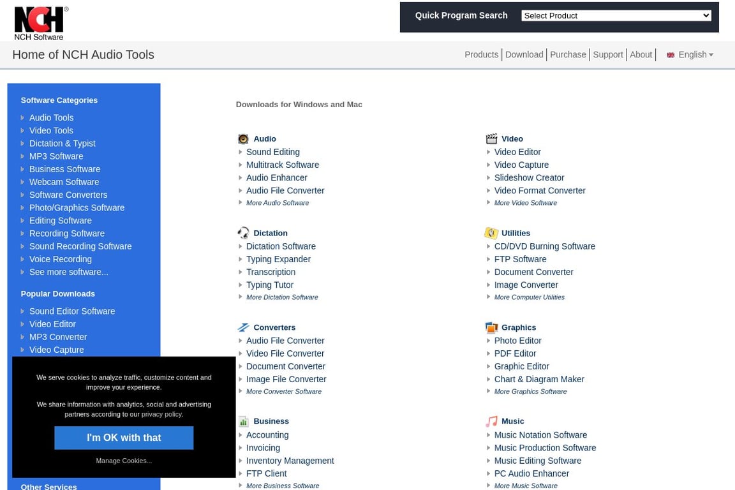Screen dimensions: 735x490
Task: Open Sound Editor Software popular download
Action: click(71, 311)
